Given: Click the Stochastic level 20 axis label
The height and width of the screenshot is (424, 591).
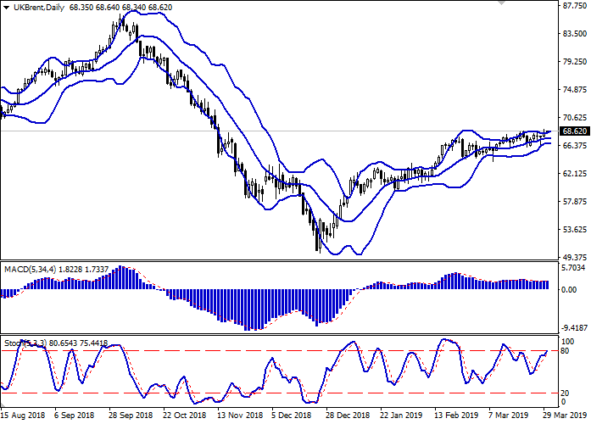Looking at the screenshot, I should tap(566, 393).
